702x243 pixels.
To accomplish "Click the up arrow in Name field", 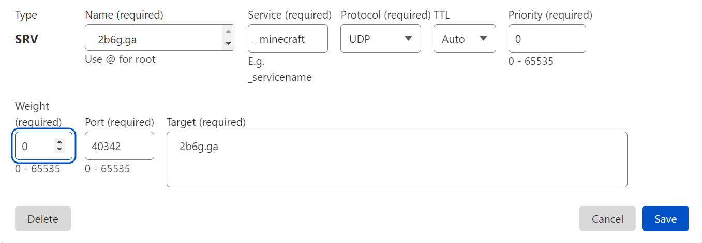I will tap(228, 33).
